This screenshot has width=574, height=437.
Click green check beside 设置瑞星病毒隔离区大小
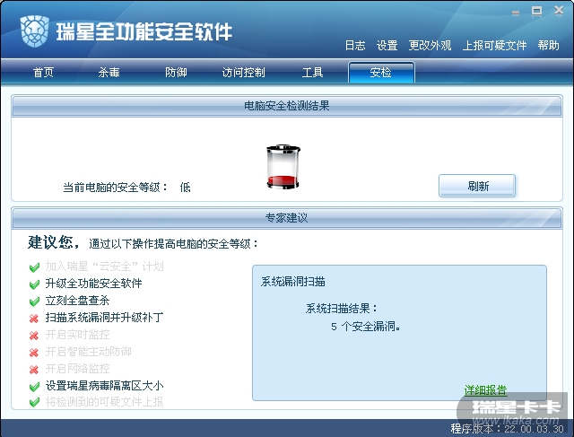(34, 386)
